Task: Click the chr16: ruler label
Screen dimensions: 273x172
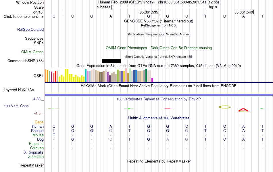Action: [39, 12]
